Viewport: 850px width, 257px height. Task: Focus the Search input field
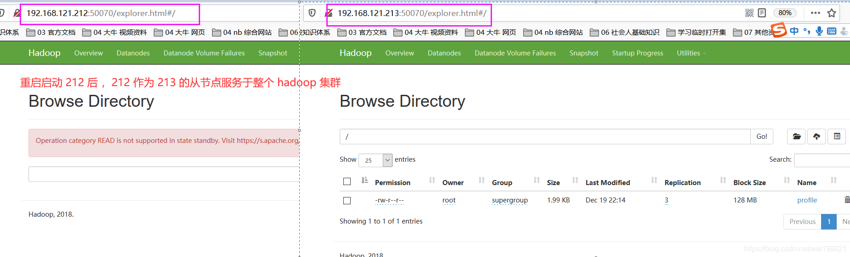coord(822,160)
